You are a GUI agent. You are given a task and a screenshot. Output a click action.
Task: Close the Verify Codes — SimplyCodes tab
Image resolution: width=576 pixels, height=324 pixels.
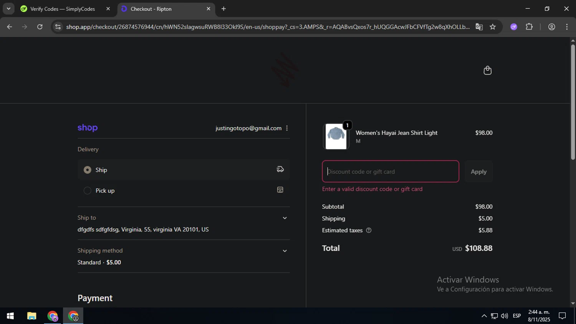click(108, 9)
